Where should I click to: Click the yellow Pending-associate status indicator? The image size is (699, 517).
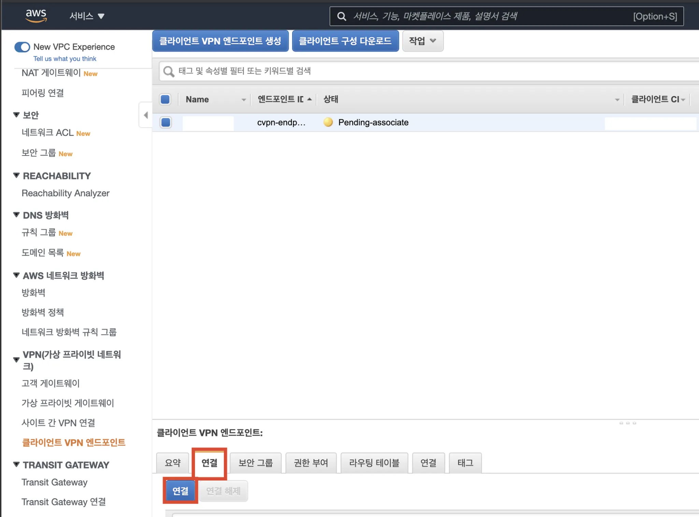click(x=328, y=122)
